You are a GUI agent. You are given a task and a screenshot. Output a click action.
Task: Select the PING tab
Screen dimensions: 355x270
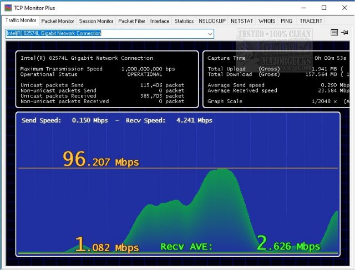tap(287, 21)
